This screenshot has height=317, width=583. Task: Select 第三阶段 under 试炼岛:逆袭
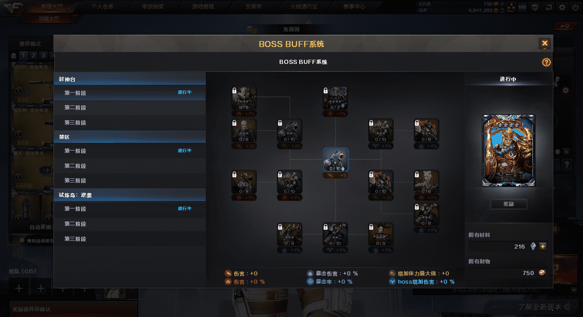coord(130,239)
